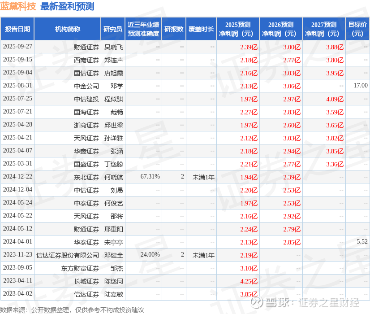The height and width of the screenshot is (314, 370).
Task: Select the 2027预测净利润 column header
Action: 324,29
